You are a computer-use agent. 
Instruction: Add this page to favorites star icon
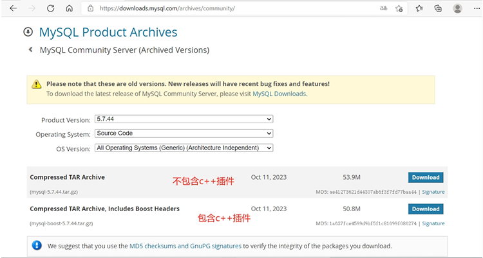[399, 8]
